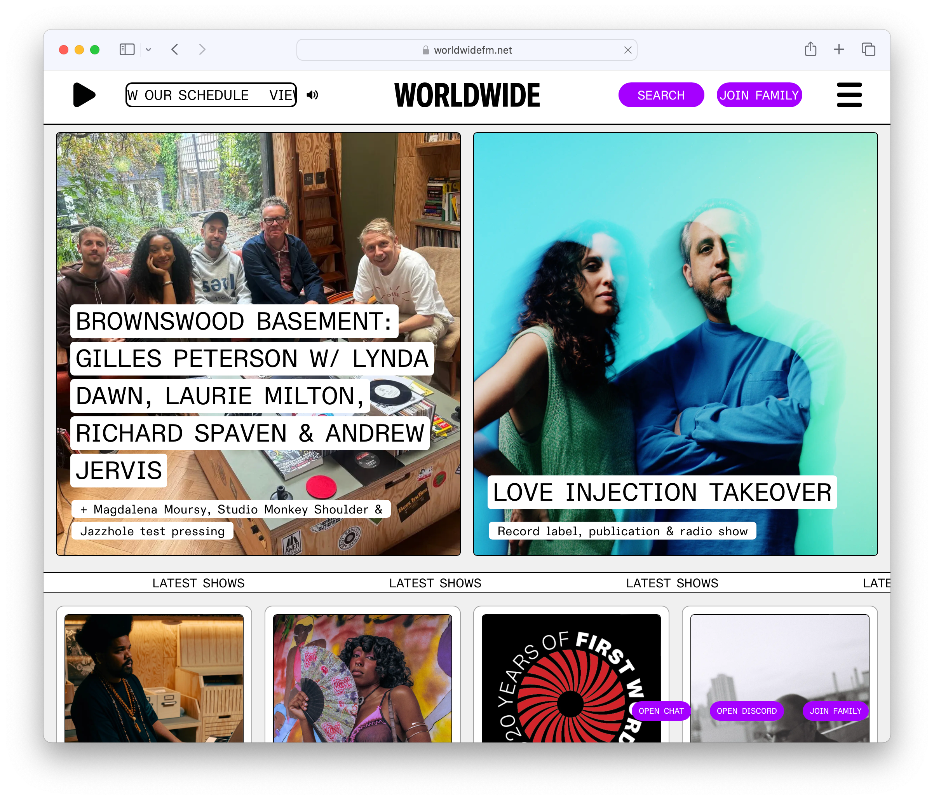934x800 pixels.
Task: Open the OUR SCHEDULE ticker link
Action: point(197,95)
